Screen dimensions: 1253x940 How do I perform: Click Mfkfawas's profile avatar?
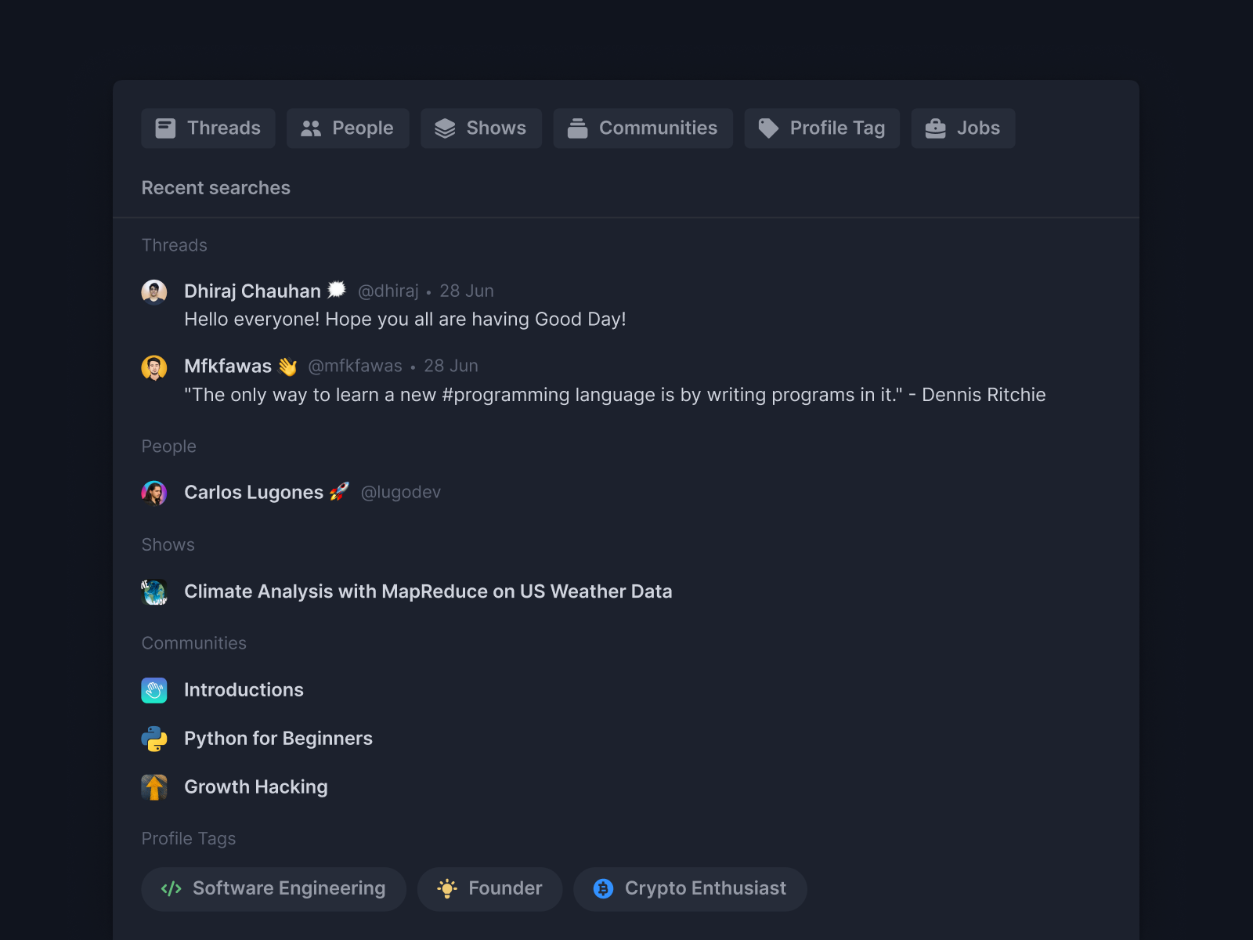pyautogui.click(x=154, y=367)
